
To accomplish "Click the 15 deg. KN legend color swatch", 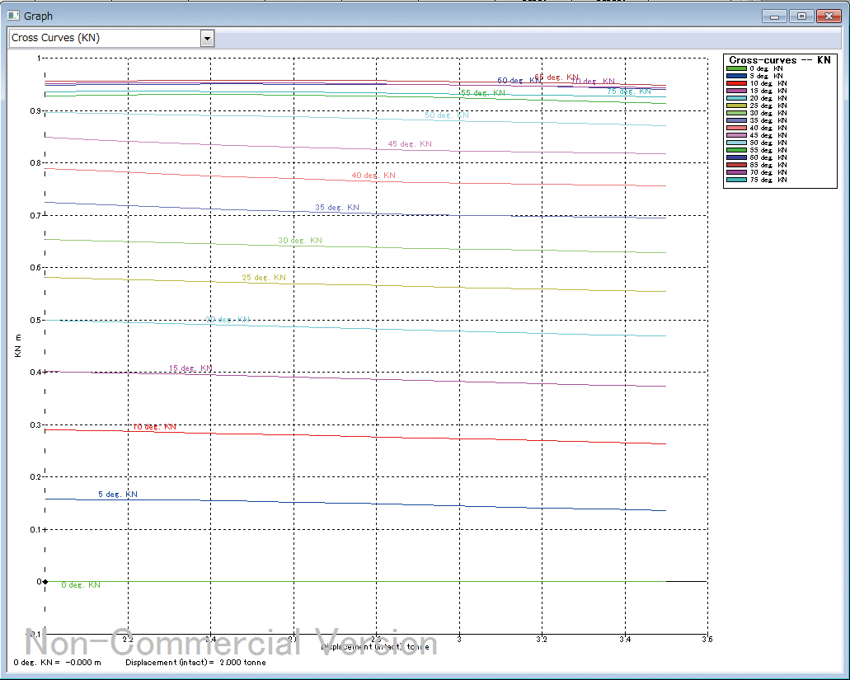I will tap(736, 91).
